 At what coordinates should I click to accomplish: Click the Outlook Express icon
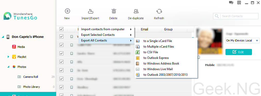[138, 58]
